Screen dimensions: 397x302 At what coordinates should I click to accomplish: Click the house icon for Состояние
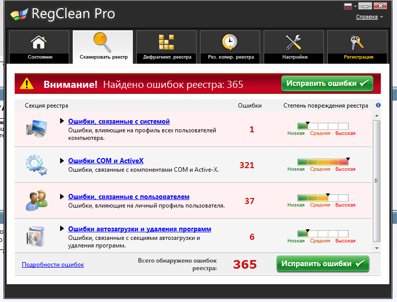pos(39,42)
